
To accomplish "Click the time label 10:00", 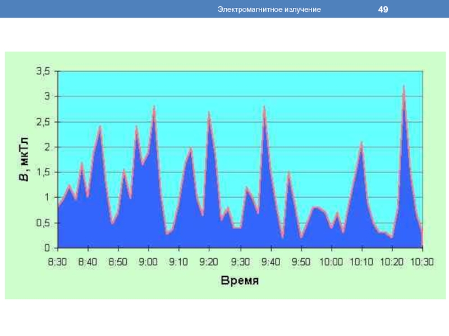I will point(331,262).
